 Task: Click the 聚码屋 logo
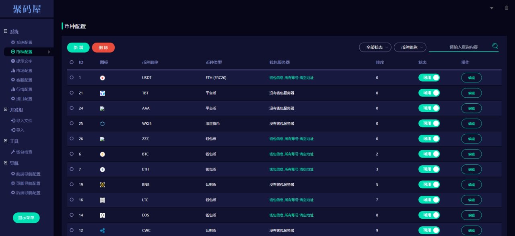coord(27,9)
